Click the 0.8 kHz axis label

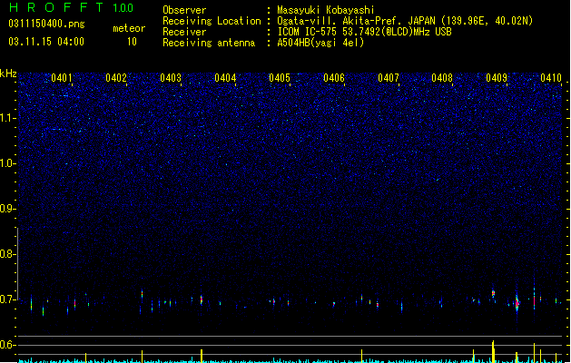coord(8,254)
